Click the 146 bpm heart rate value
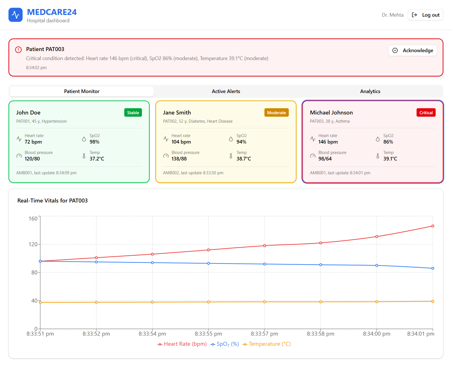Image resolution: width=466 pixels, height=381 pixels. click(328, 142)
